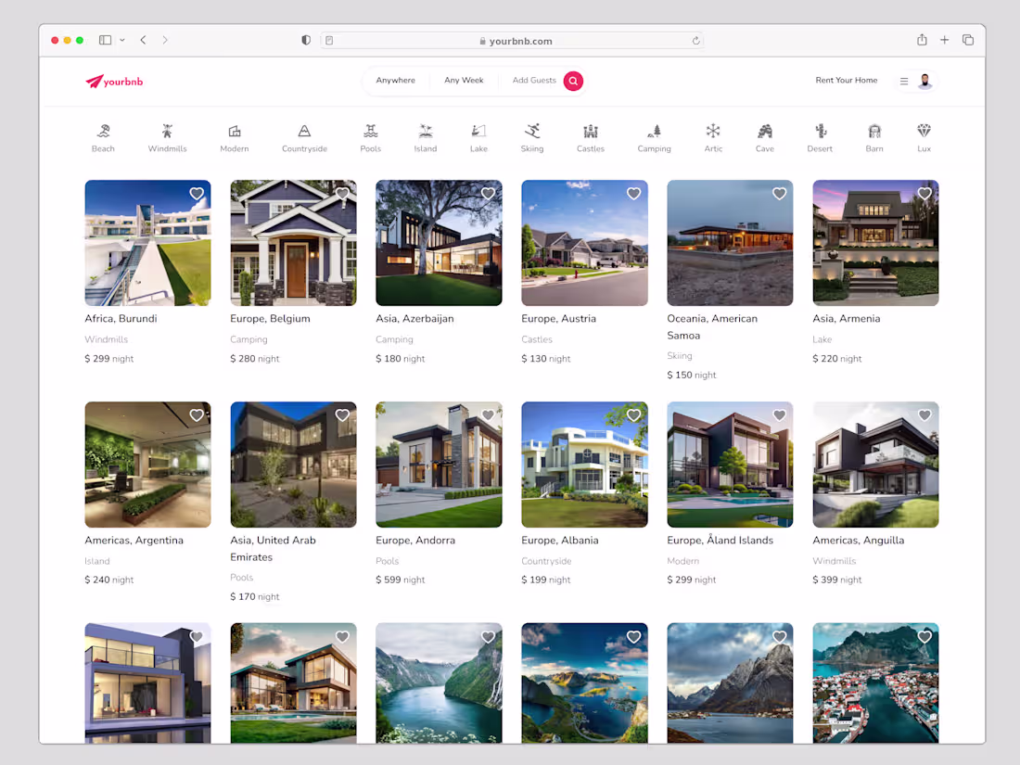The width and height of the screenshot is (1020, 765).
Task: Select the Skiing category icon
Action: tap(532, 136)
